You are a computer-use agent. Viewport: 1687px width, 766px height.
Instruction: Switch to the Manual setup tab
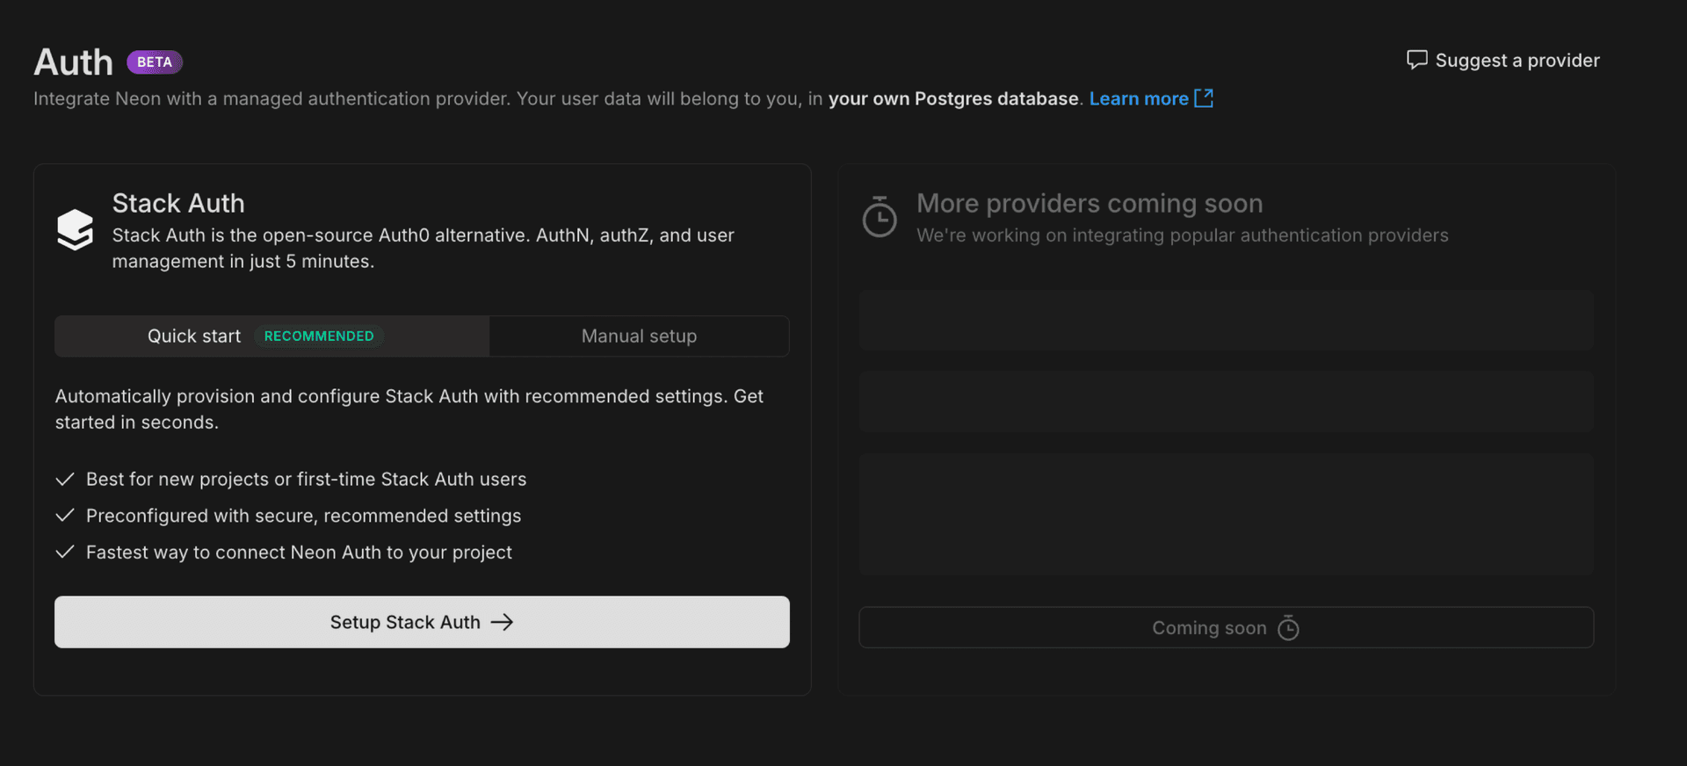pos(639,336)
